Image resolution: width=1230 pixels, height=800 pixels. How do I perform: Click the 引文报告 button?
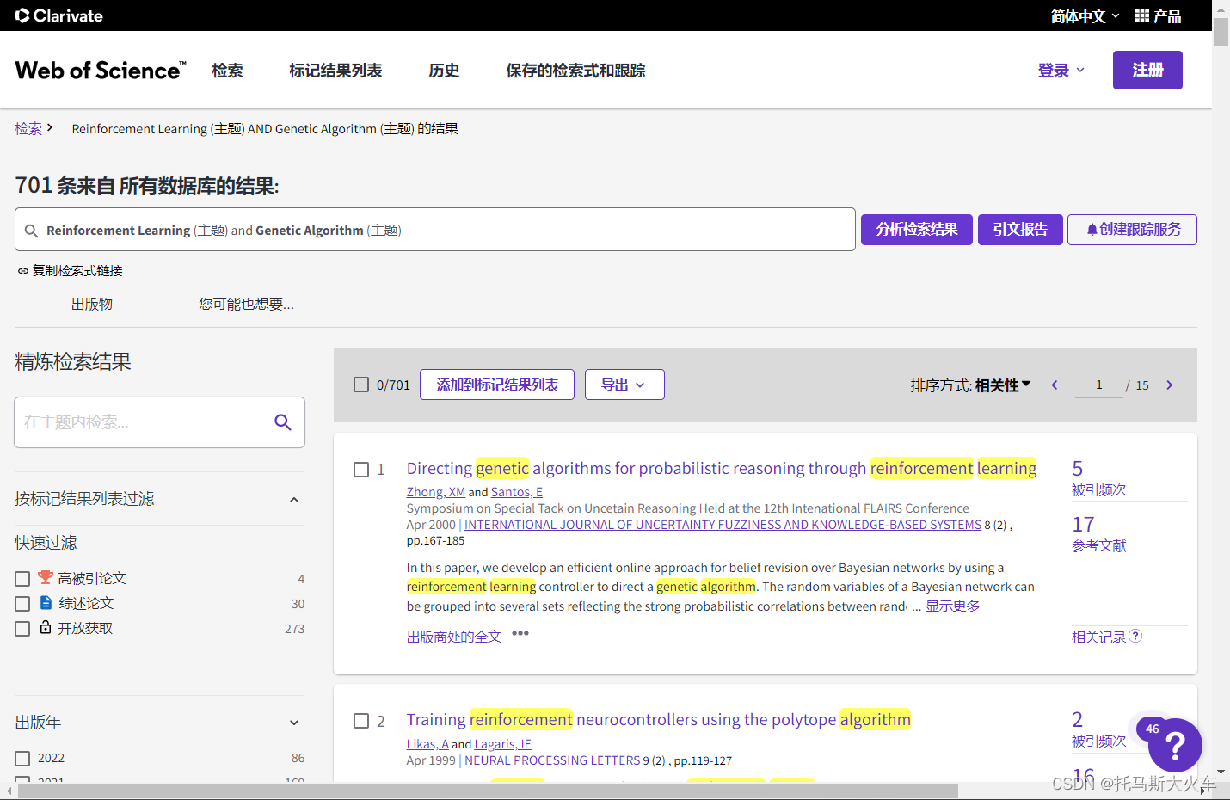1020,230
